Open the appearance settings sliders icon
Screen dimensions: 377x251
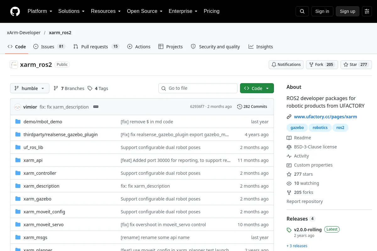click(x=367, y=11)
